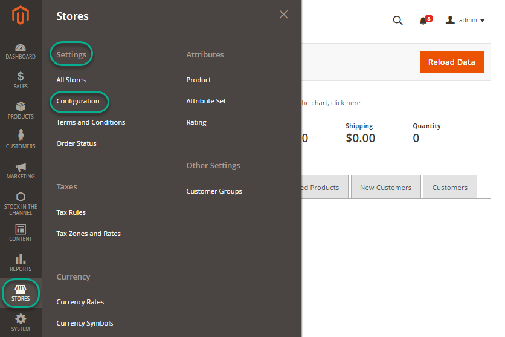Close the Stores menu panel
505x337 pixels.
pos(283,15)
